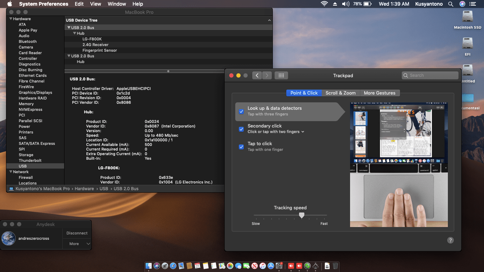Switch to the Scroll & Zoom tab
The image size is (484, 272).
tap(341, 93)
